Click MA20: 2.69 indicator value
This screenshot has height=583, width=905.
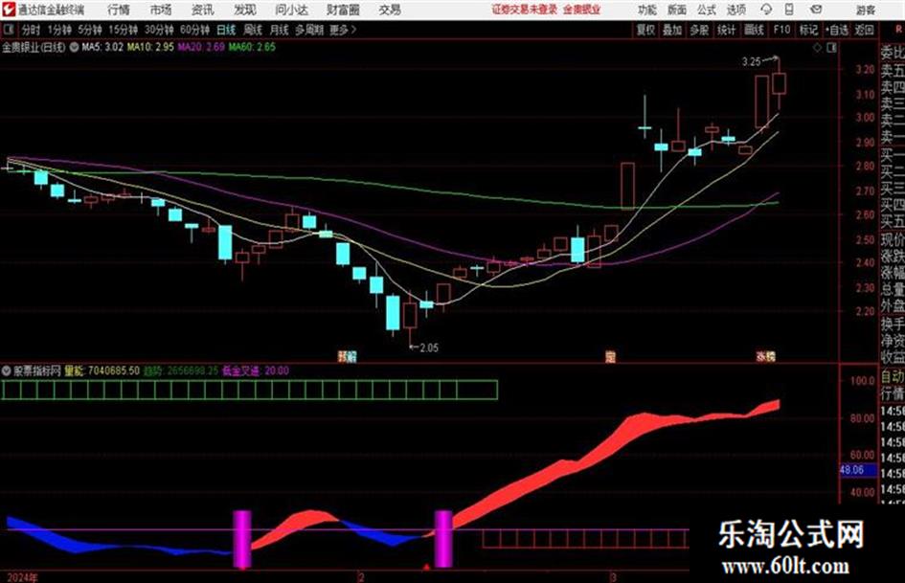tap(201, 47)
